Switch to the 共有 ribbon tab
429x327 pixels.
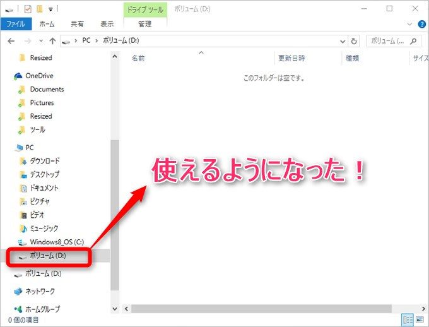(77, 24)
